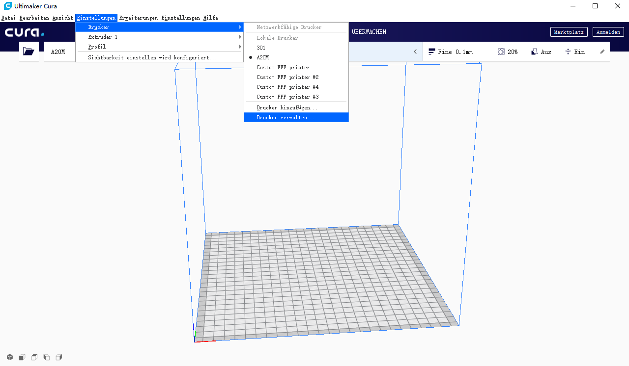
Task: Expand the Extruder 1 submenu
Action: pos(160,37)
